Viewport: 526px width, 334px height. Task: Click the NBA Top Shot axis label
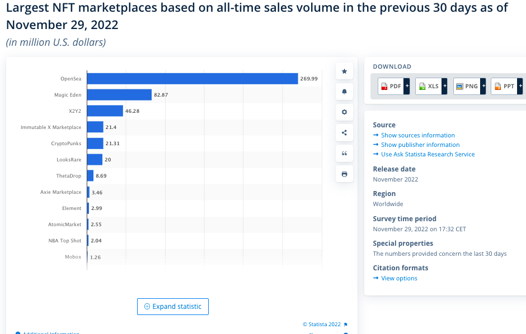click(x=65, y=241)
